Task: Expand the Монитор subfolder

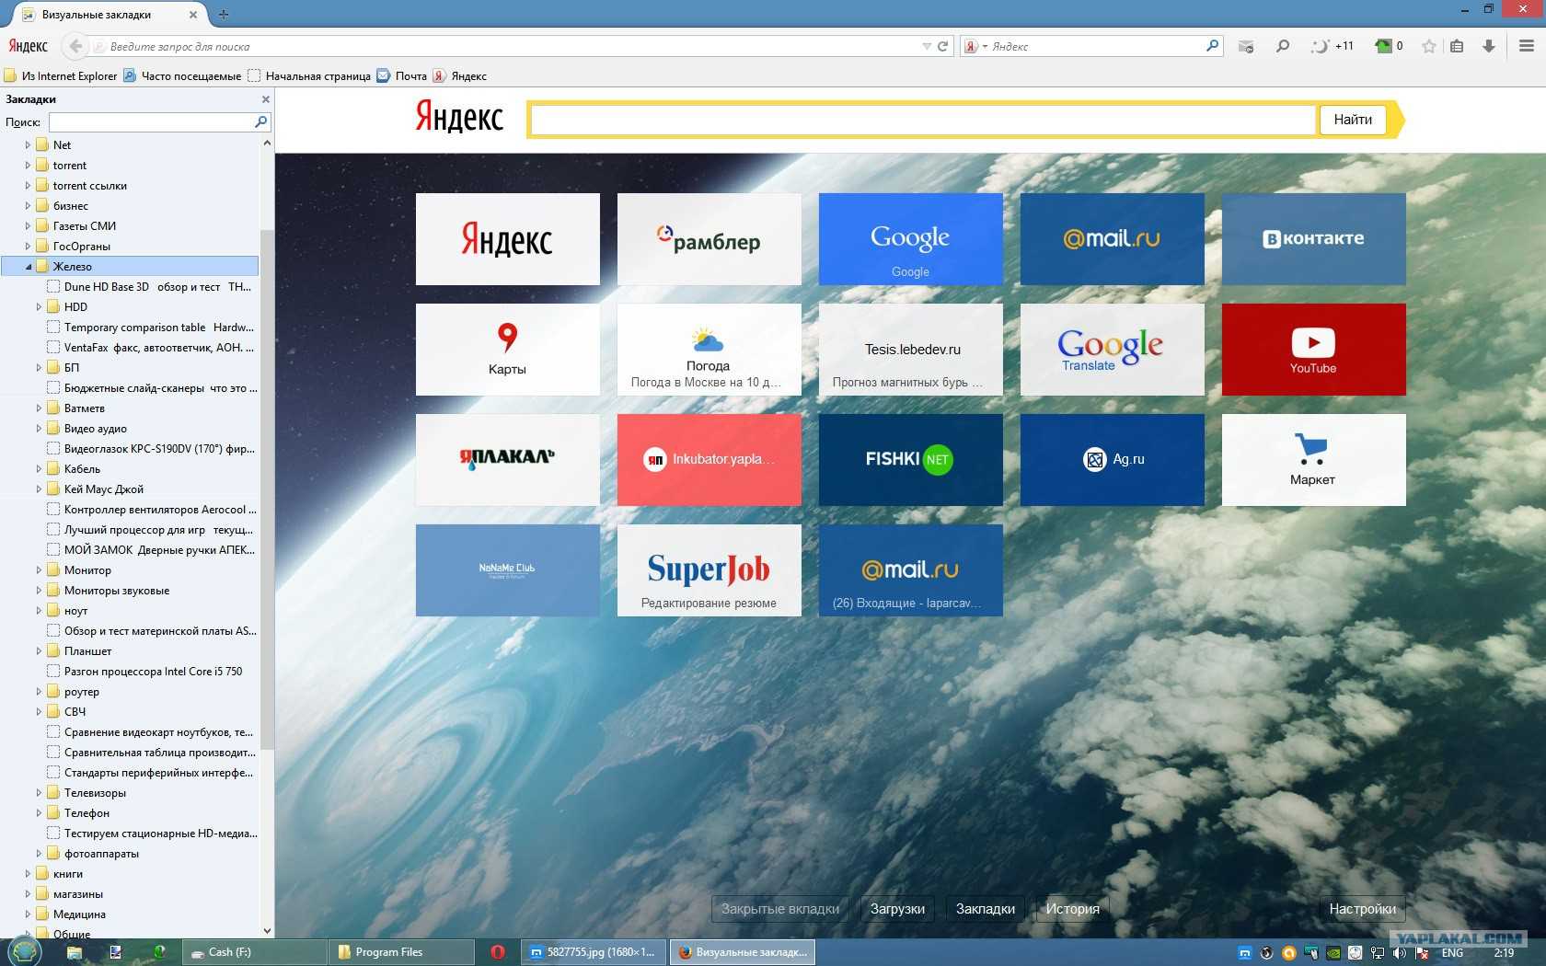Action: tap(39, 570)
